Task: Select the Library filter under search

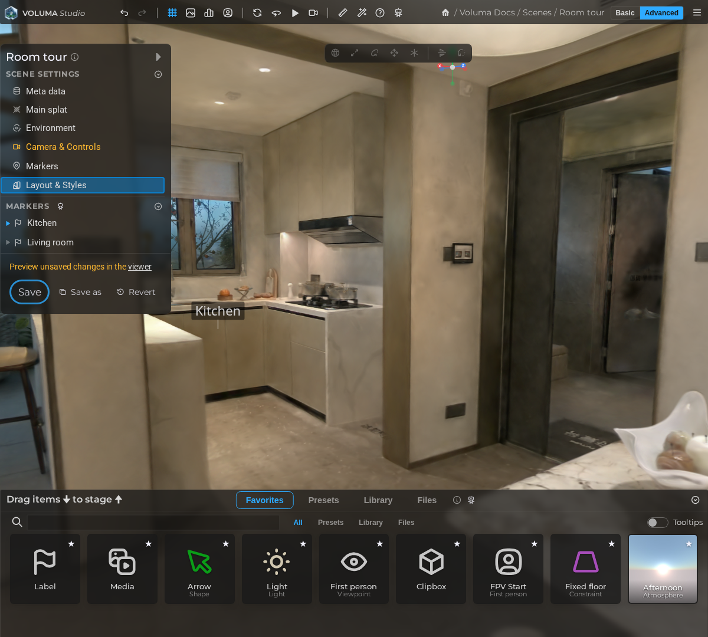Action: (371, 523)
